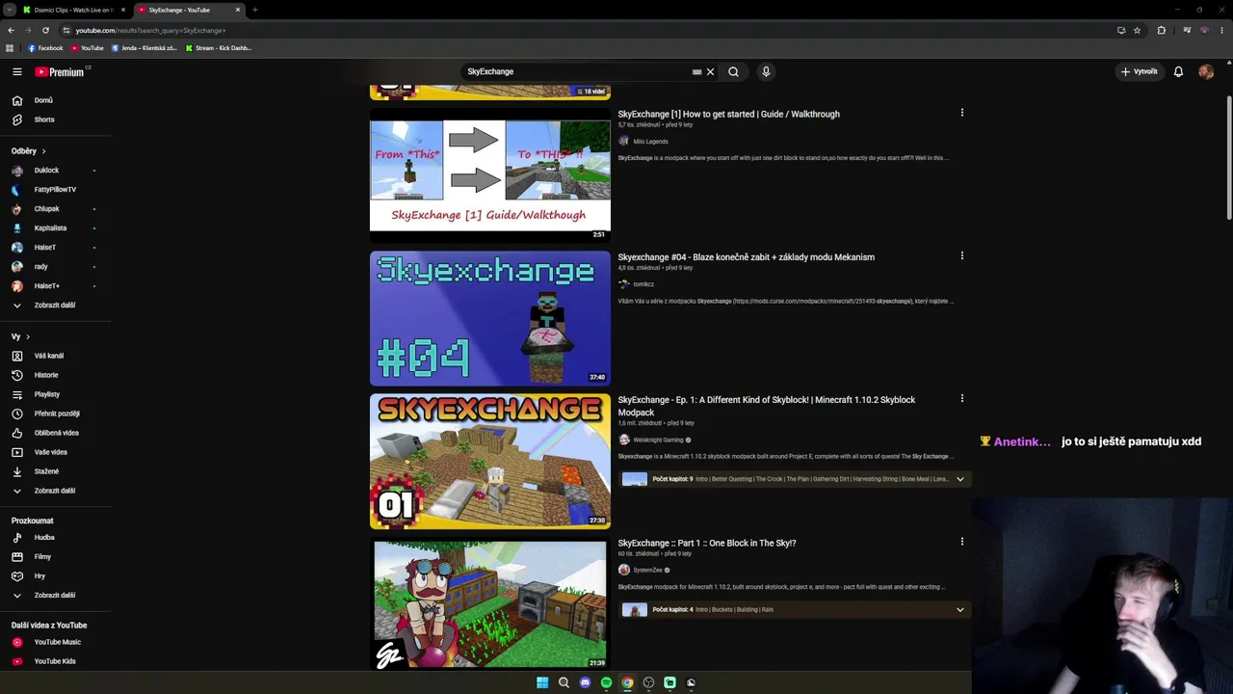This screenshot has height=694, width=1233.
Task: Select the SkyExchange - YouTube tab
Action: click(189, 10)
